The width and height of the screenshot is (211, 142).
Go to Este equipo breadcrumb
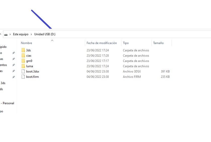coord(21,34)
